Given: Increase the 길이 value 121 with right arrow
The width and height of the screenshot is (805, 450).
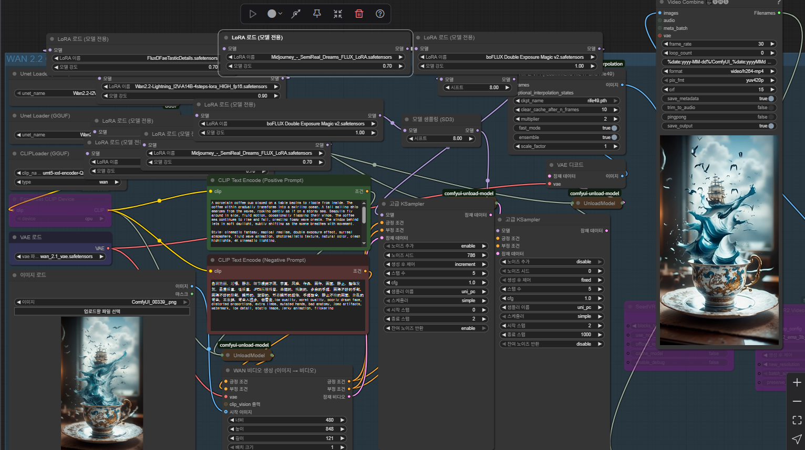Looking at the screenshot, I should coord(342,438).
